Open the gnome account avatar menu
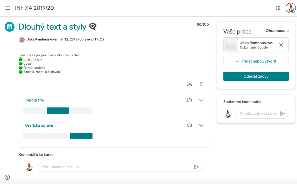This screenshot has height=184, width=297. [x=291, y=8]
